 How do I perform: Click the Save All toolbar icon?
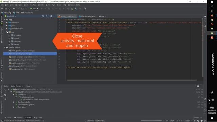click(6, 9)
